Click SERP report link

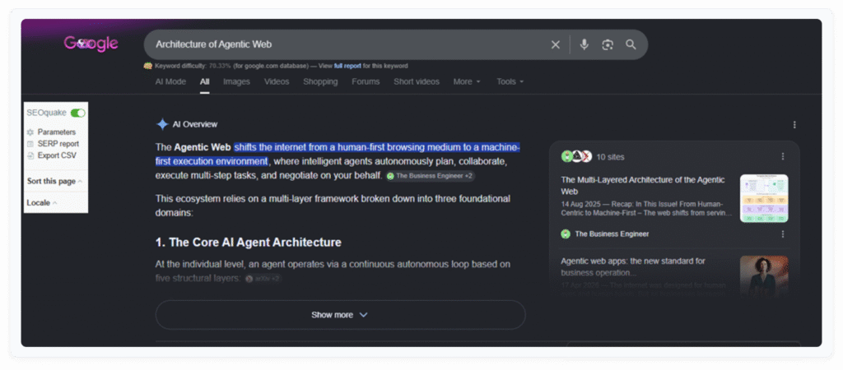point(58,144)
